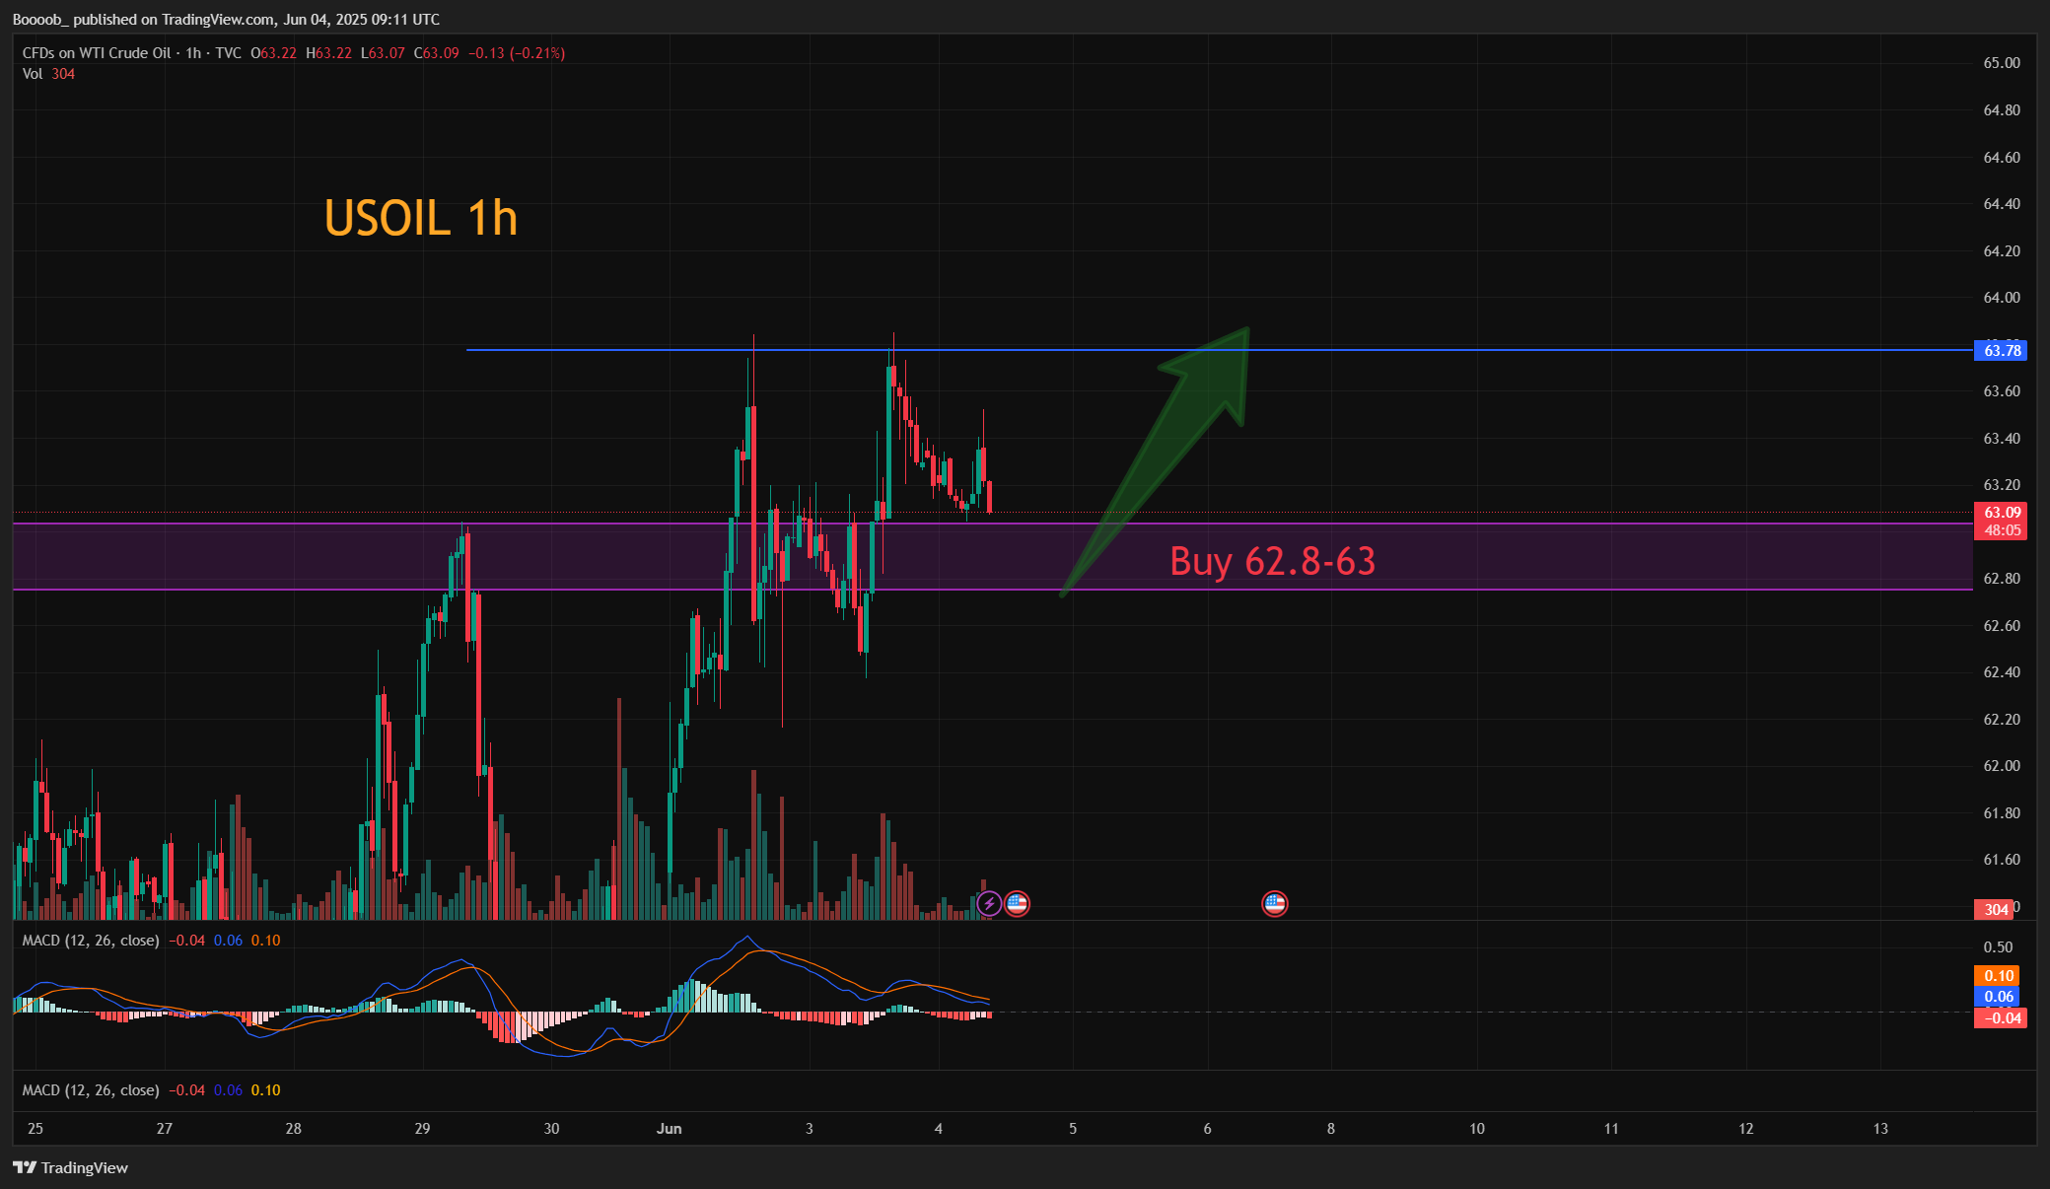Click the TradingView logo at the bottom left
The width and height of the screenshot is (2050, 1189).
click(x=71, y=1167)
